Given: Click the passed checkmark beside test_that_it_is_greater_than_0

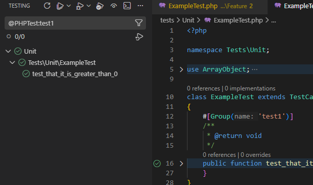Looking at the screenshot, I should 26,74.
